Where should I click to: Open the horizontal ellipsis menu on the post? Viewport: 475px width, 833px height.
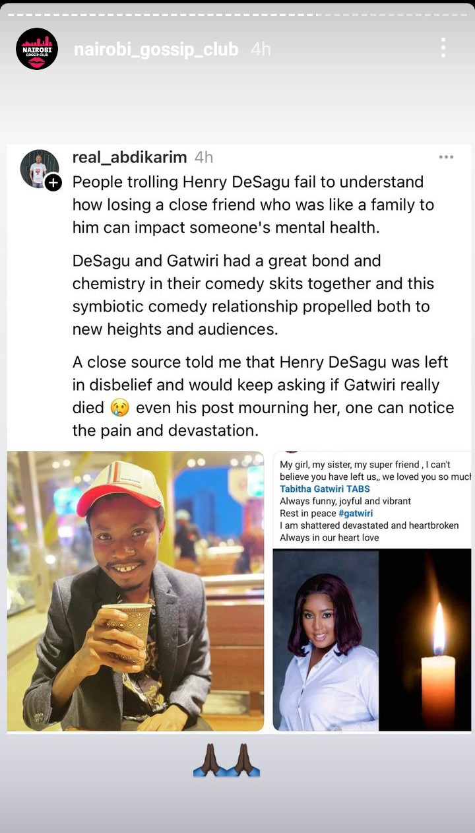tap(446, 157)
